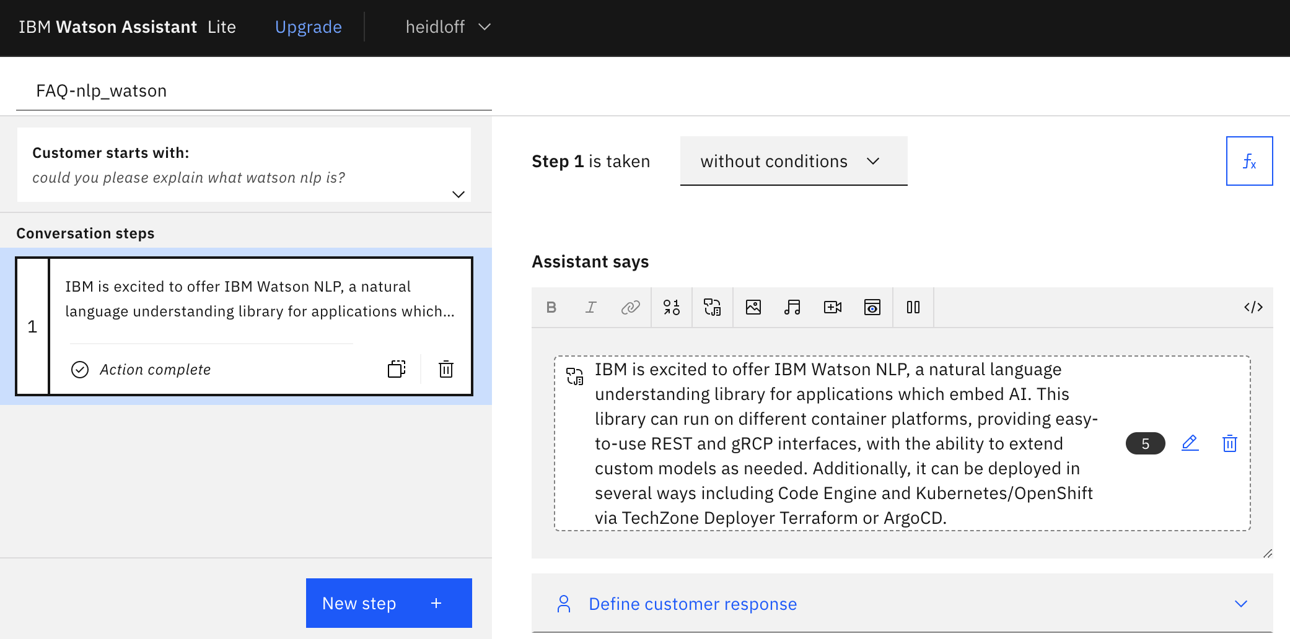The width and height of the screenshot is (1290, 639).
Task: Delete conversation step 1
Action: 446,369
